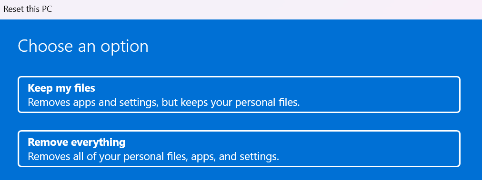The width and height of the screenshot is (482, 180).
Task: Pick the option that keeps personal files
Action: (239, 95)
